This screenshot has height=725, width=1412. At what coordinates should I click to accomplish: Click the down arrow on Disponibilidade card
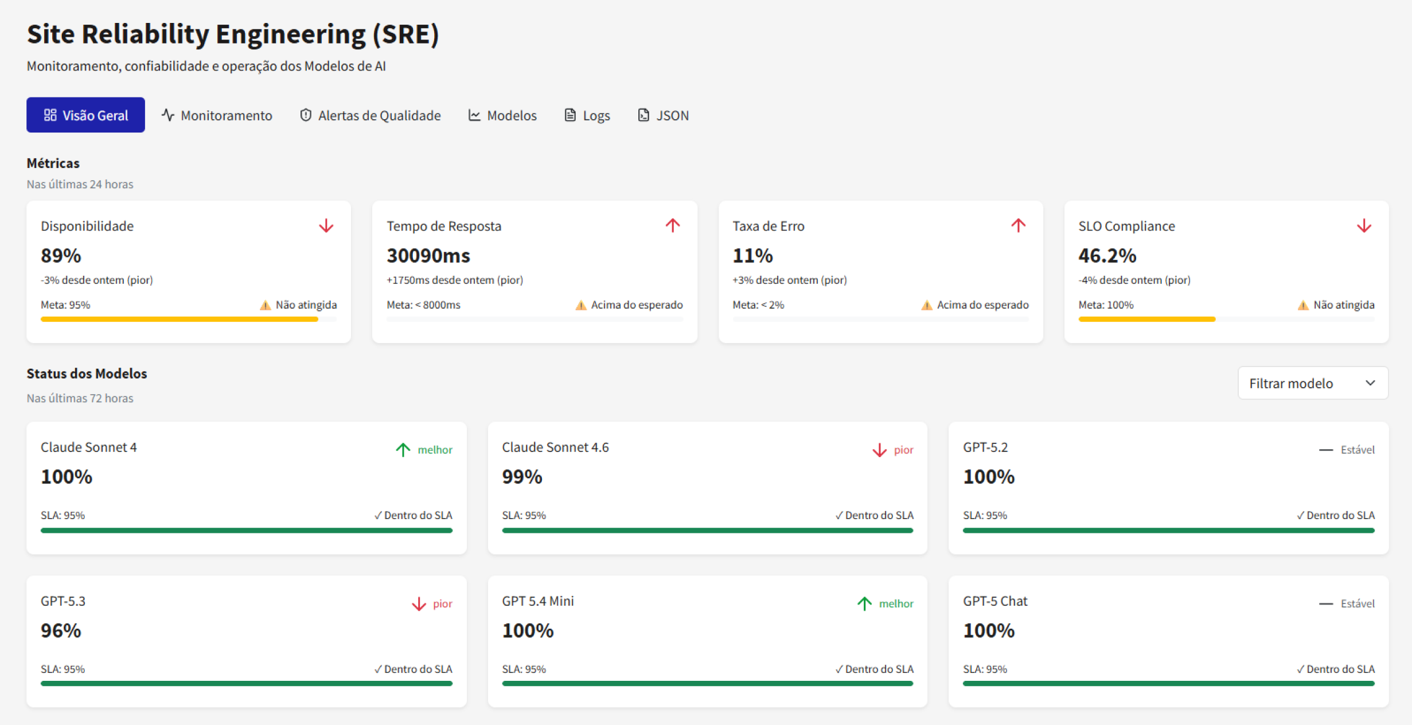[x=326, y=226]
